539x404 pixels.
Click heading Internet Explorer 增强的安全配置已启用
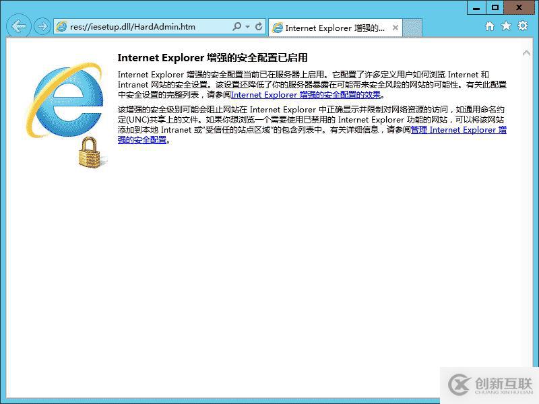tap(212, 58)
